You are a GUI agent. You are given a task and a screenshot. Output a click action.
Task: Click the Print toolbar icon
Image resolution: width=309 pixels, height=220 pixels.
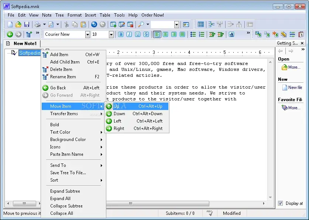pyautogui.click(x=37, y=24)
